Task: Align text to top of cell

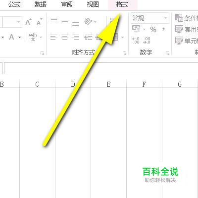Action: tap(54, 20)
